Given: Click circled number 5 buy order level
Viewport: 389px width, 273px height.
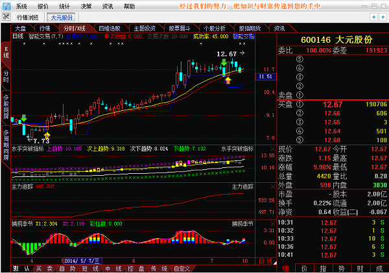Looking at the screenshot, I should click(x=299, y=140).
